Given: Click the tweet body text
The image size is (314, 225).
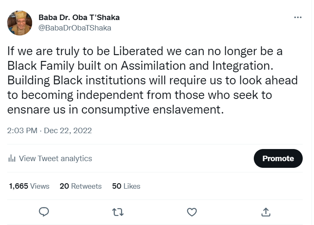Looking at the screenshot, I should [145, 80].
